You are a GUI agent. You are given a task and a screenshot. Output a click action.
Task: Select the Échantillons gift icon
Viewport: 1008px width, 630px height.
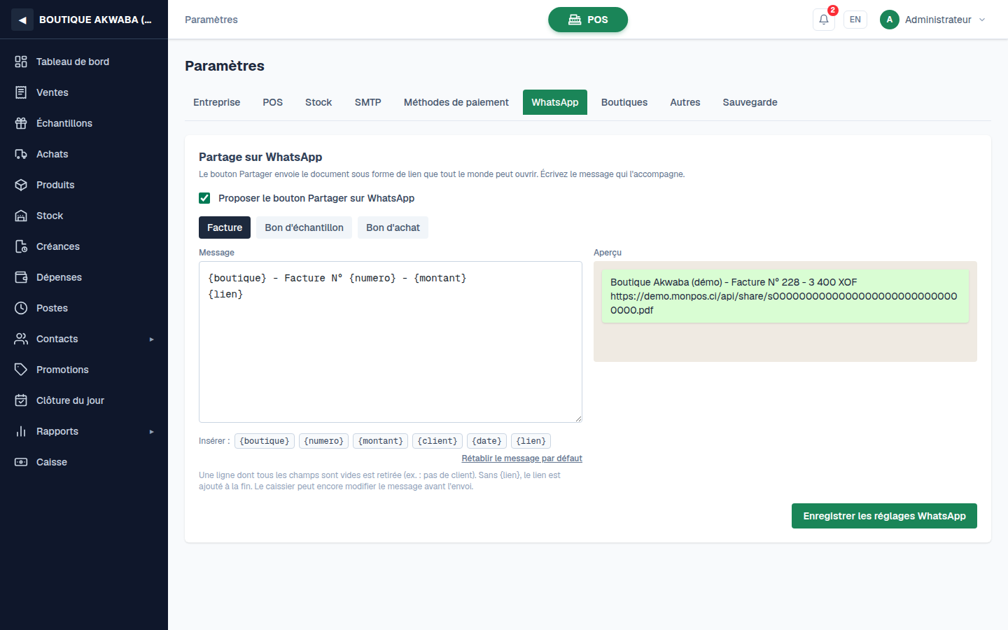point(21,123)
